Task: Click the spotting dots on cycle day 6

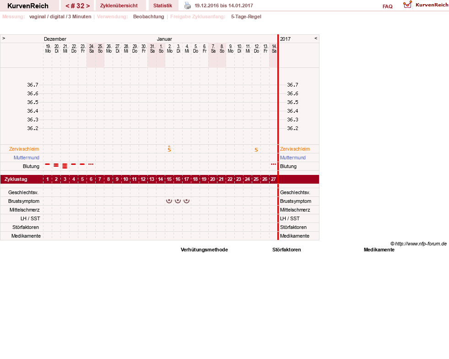Action: 91,164
